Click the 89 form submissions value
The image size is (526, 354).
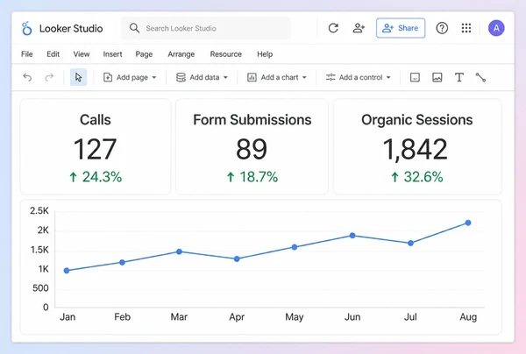(x=252, y=149)
